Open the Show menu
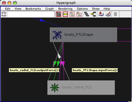The width and height of the screenshot is (132, 102). [x=96, y=9]
